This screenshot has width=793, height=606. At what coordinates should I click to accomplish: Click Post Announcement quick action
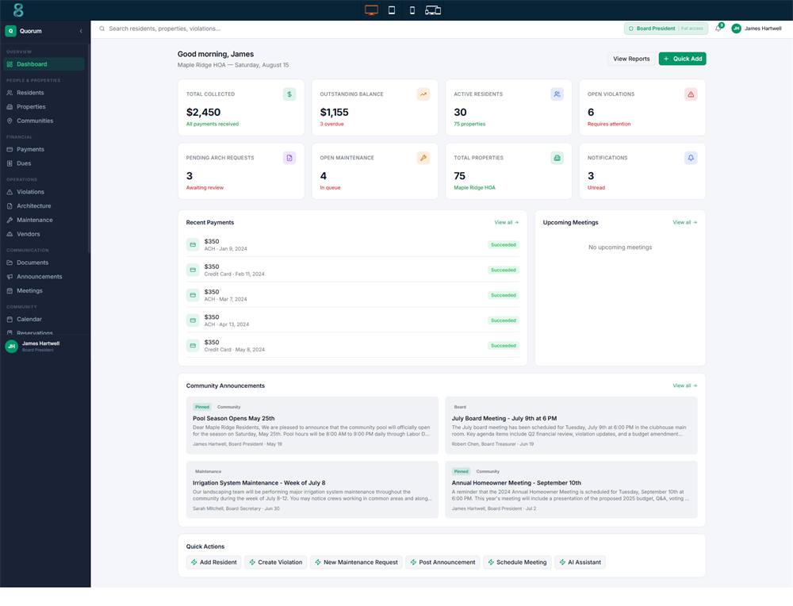[442, 562]
